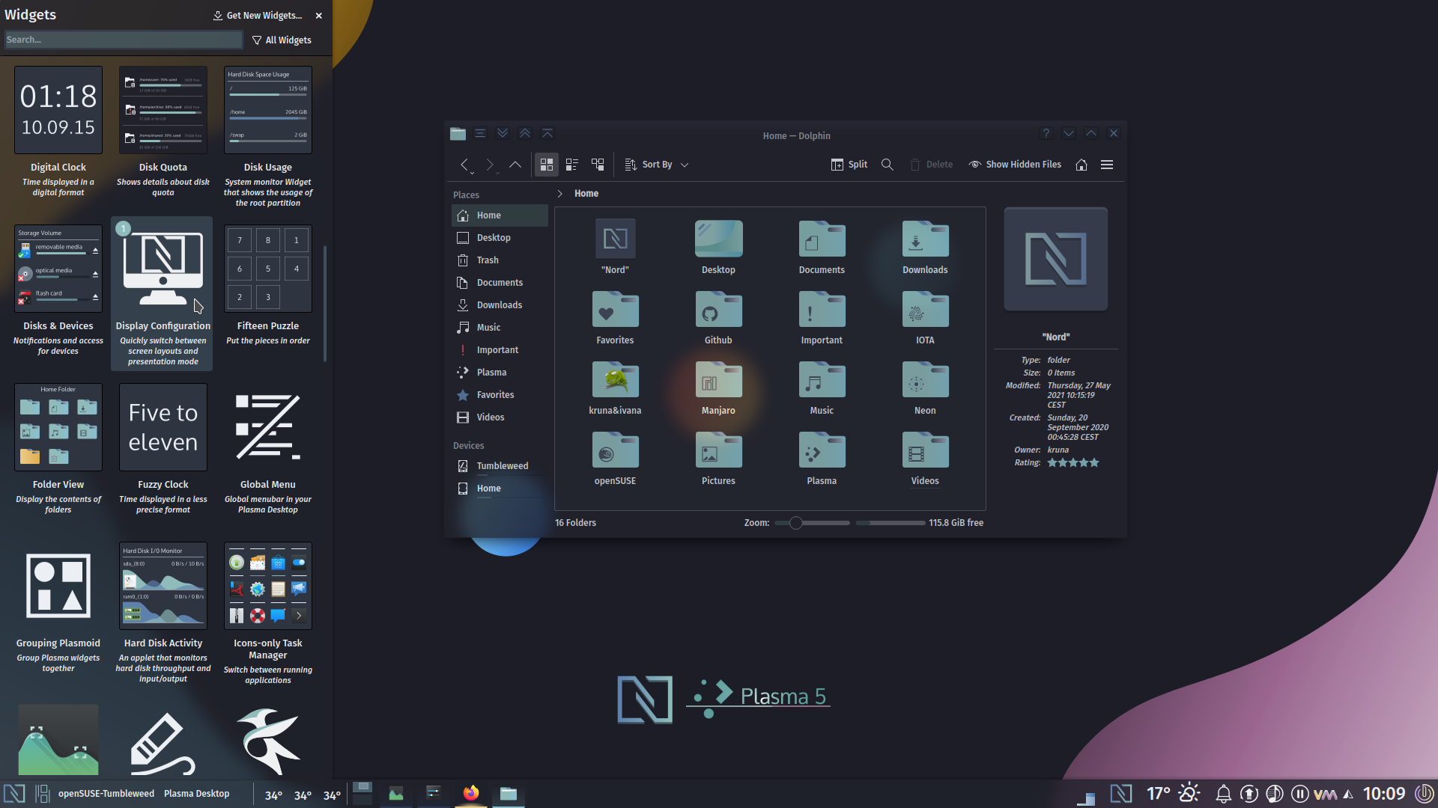Select the Digital Clock widget
This screenshot has width=1438, height=808.
point(58,132)
